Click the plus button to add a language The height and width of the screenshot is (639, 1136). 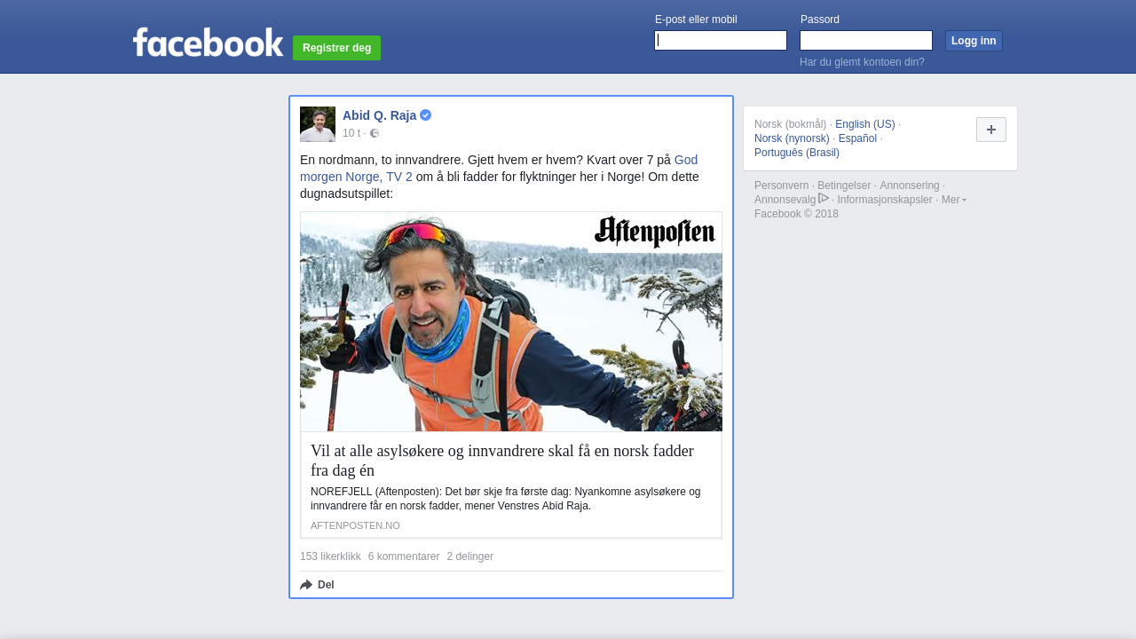click(x=991, y=130)
